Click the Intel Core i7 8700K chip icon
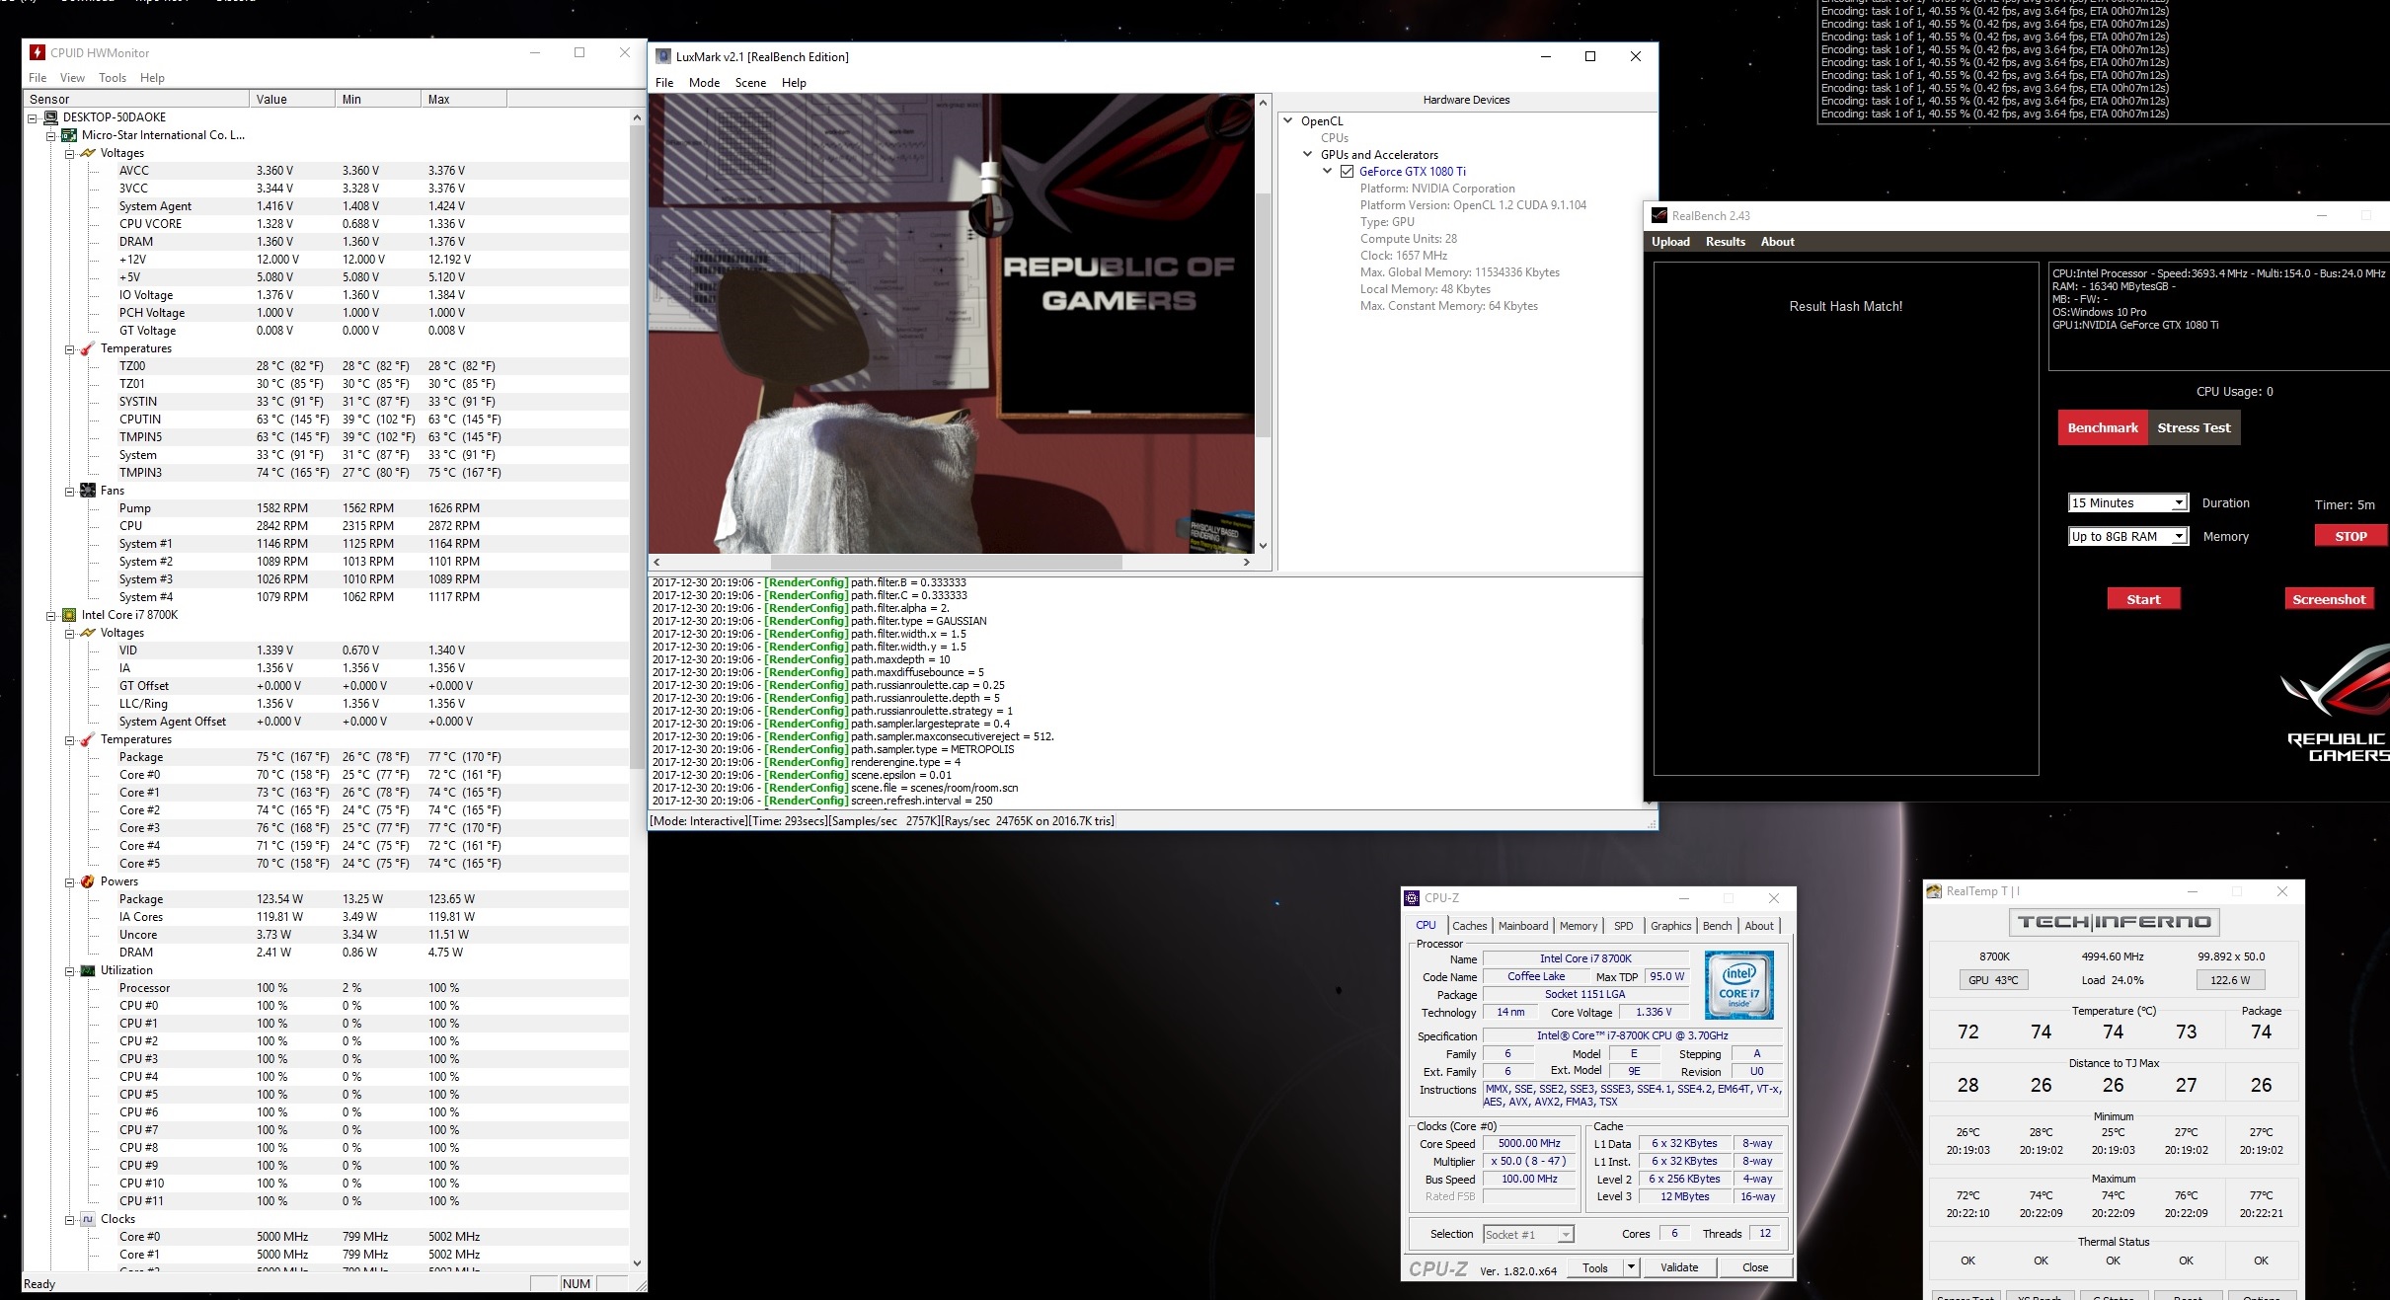Viewport: 2390px width, 1300px height. [x=69, y=615]
